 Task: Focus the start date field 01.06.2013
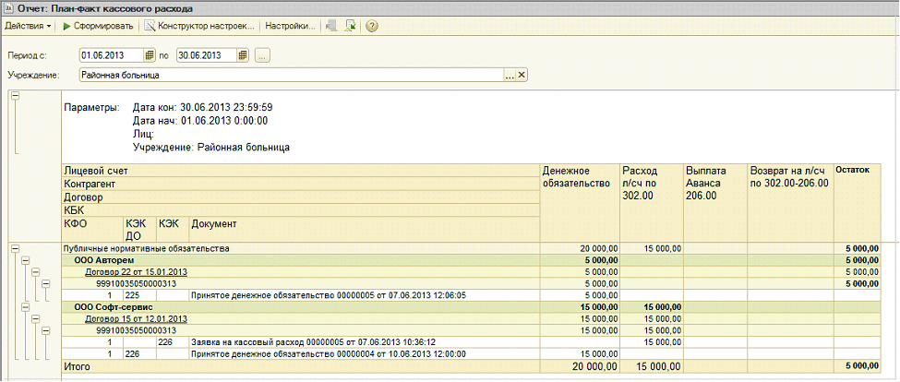[111, 55]
